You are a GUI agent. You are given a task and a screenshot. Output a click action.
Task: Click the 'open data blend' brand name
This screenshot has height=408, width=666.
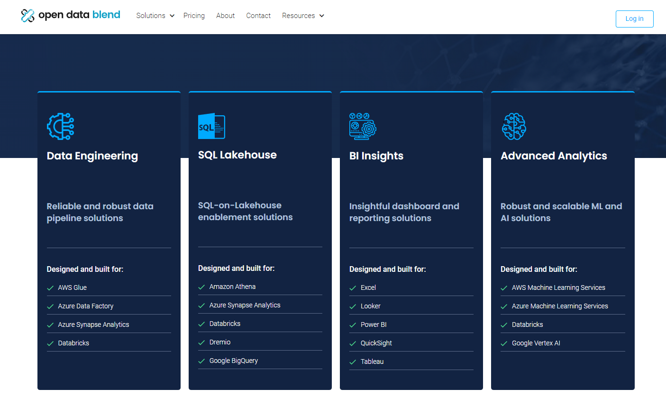point(79,15)
